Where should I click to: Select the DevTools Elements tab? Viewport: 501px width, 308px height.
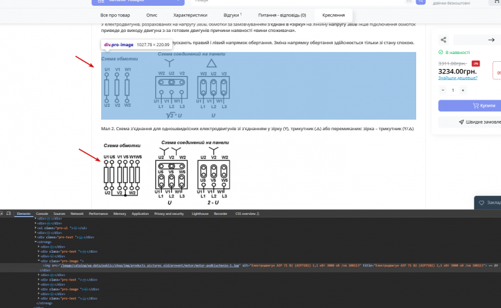coord(23,214)
